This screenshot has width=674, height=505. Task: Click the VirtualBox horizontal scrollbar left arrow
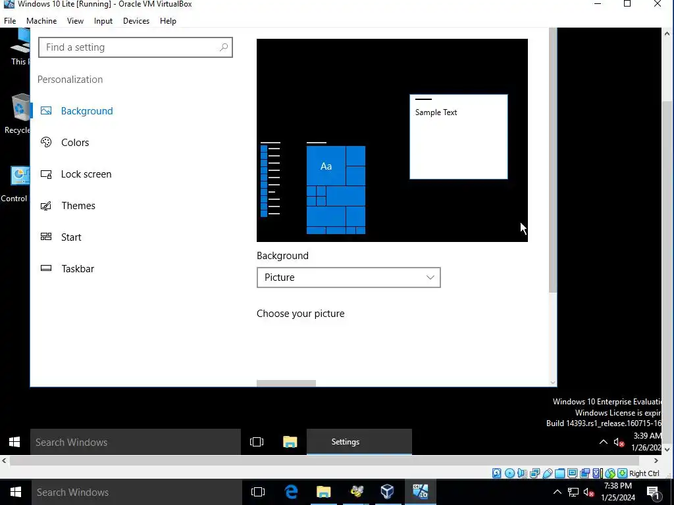(5, 461)
